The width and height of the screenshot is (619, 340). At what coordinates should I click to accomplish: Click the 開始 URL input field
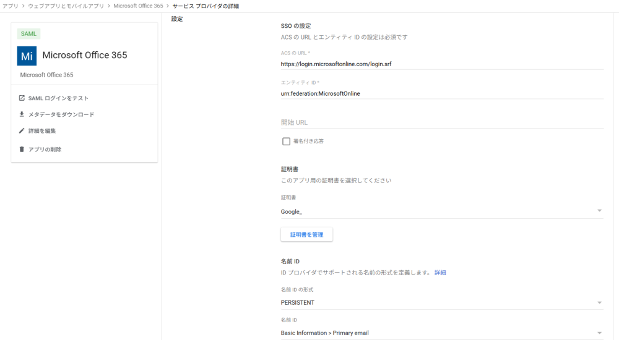(x=442, y=122)
